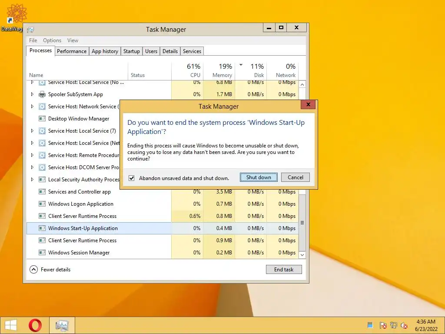Switch to the Services tab
The width and height of the screenshot is (445, 334).
pyautogui.click(x=192, y=51)
